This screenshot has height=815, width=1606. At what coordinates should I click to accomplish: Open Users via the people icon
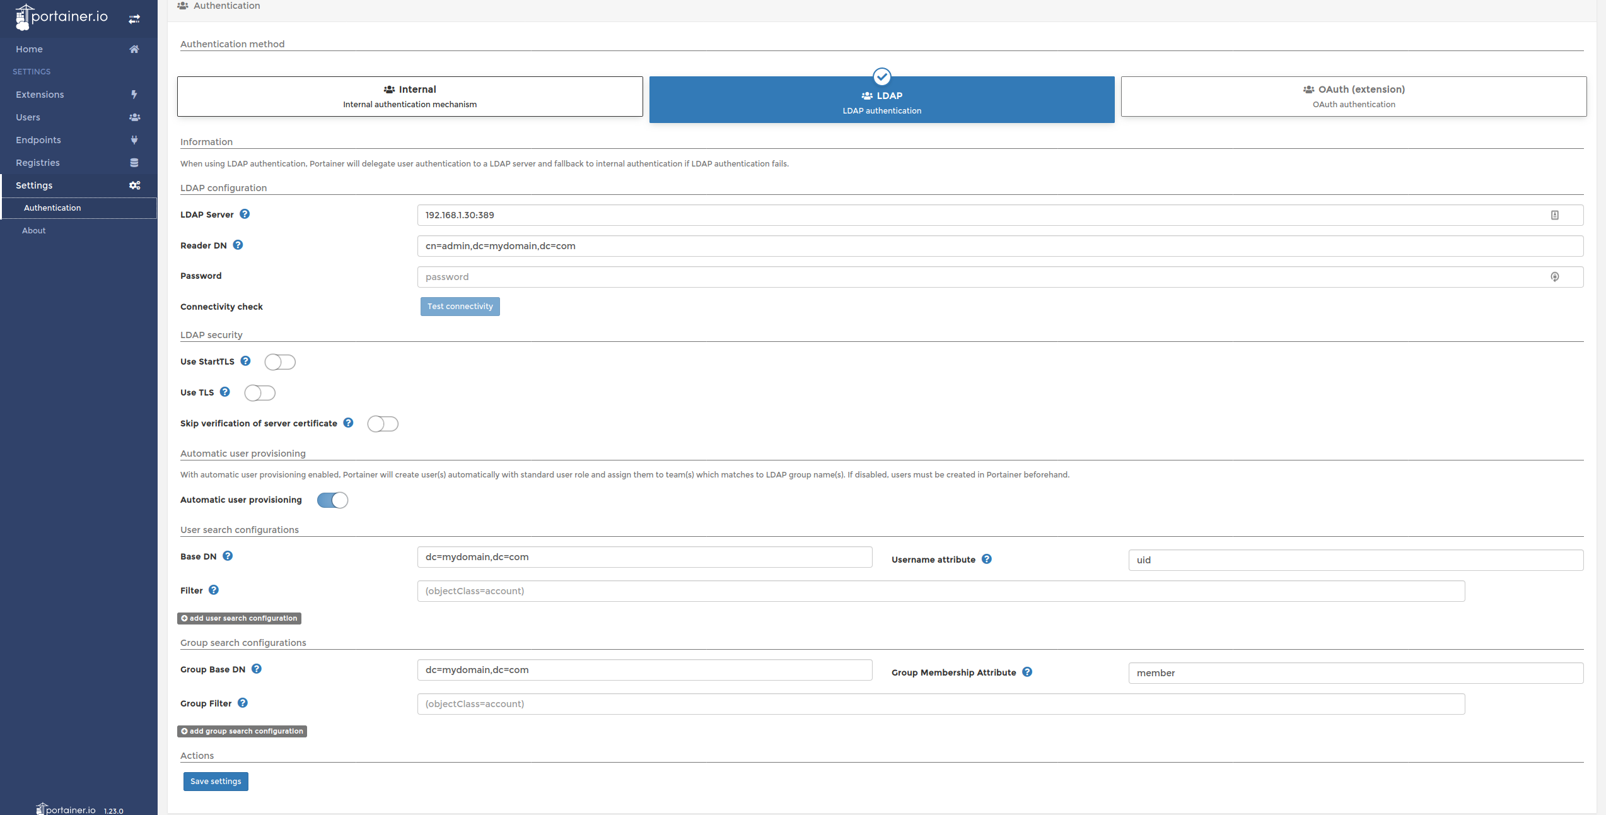(x=134, y=117)
